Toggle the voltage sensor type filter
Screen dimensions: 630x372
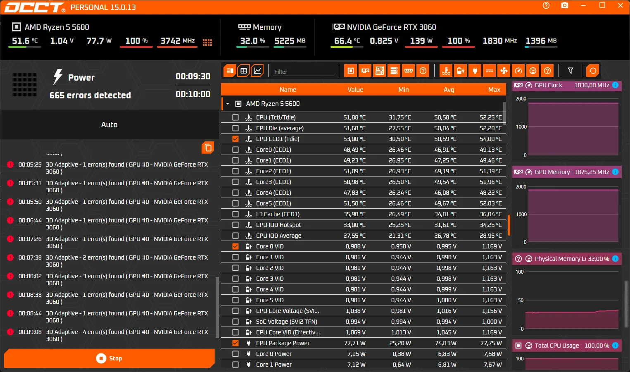click(461, 71)
